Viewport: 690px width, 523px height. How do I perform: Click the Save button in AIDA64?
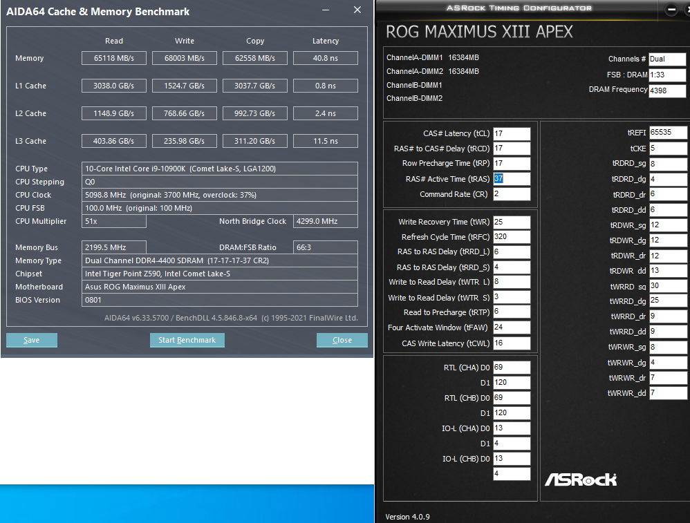click(32, 340)
